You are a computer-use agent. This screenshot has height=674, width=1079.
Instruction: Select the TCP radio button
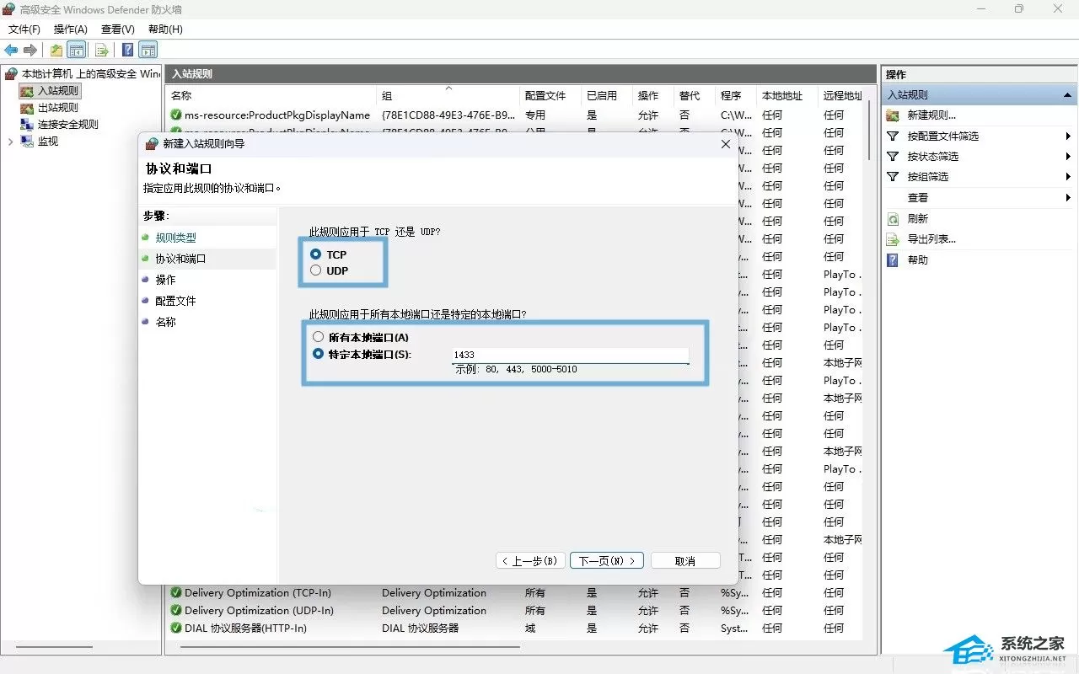pos(316,254)
